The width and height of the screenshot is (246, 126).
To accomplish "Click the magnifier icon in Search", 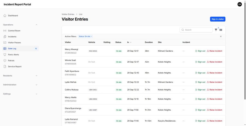I will tap(183, 30).
